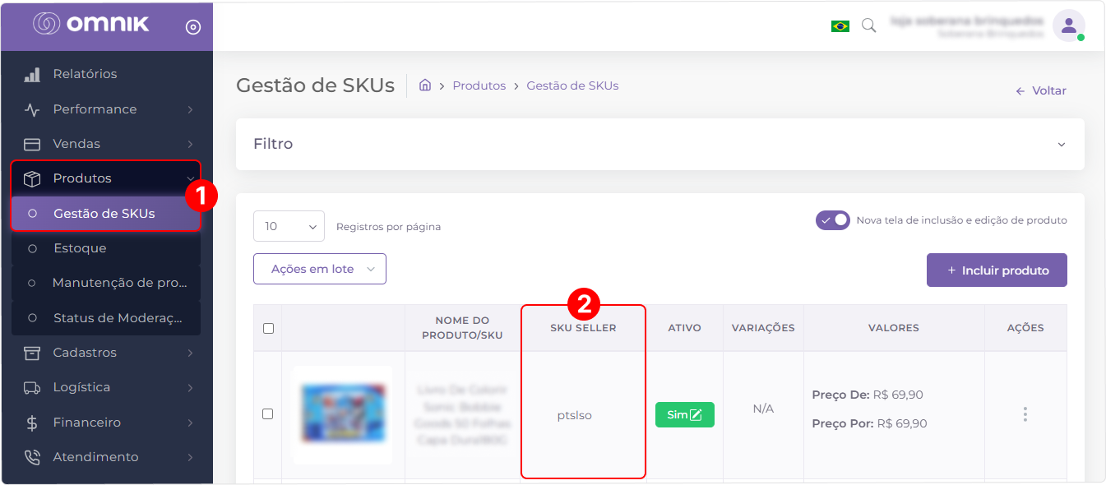Click the Financeiro dollar icon
This screenshot has width=1106, height=485.
pyautogui.click(x=32, y=423)
